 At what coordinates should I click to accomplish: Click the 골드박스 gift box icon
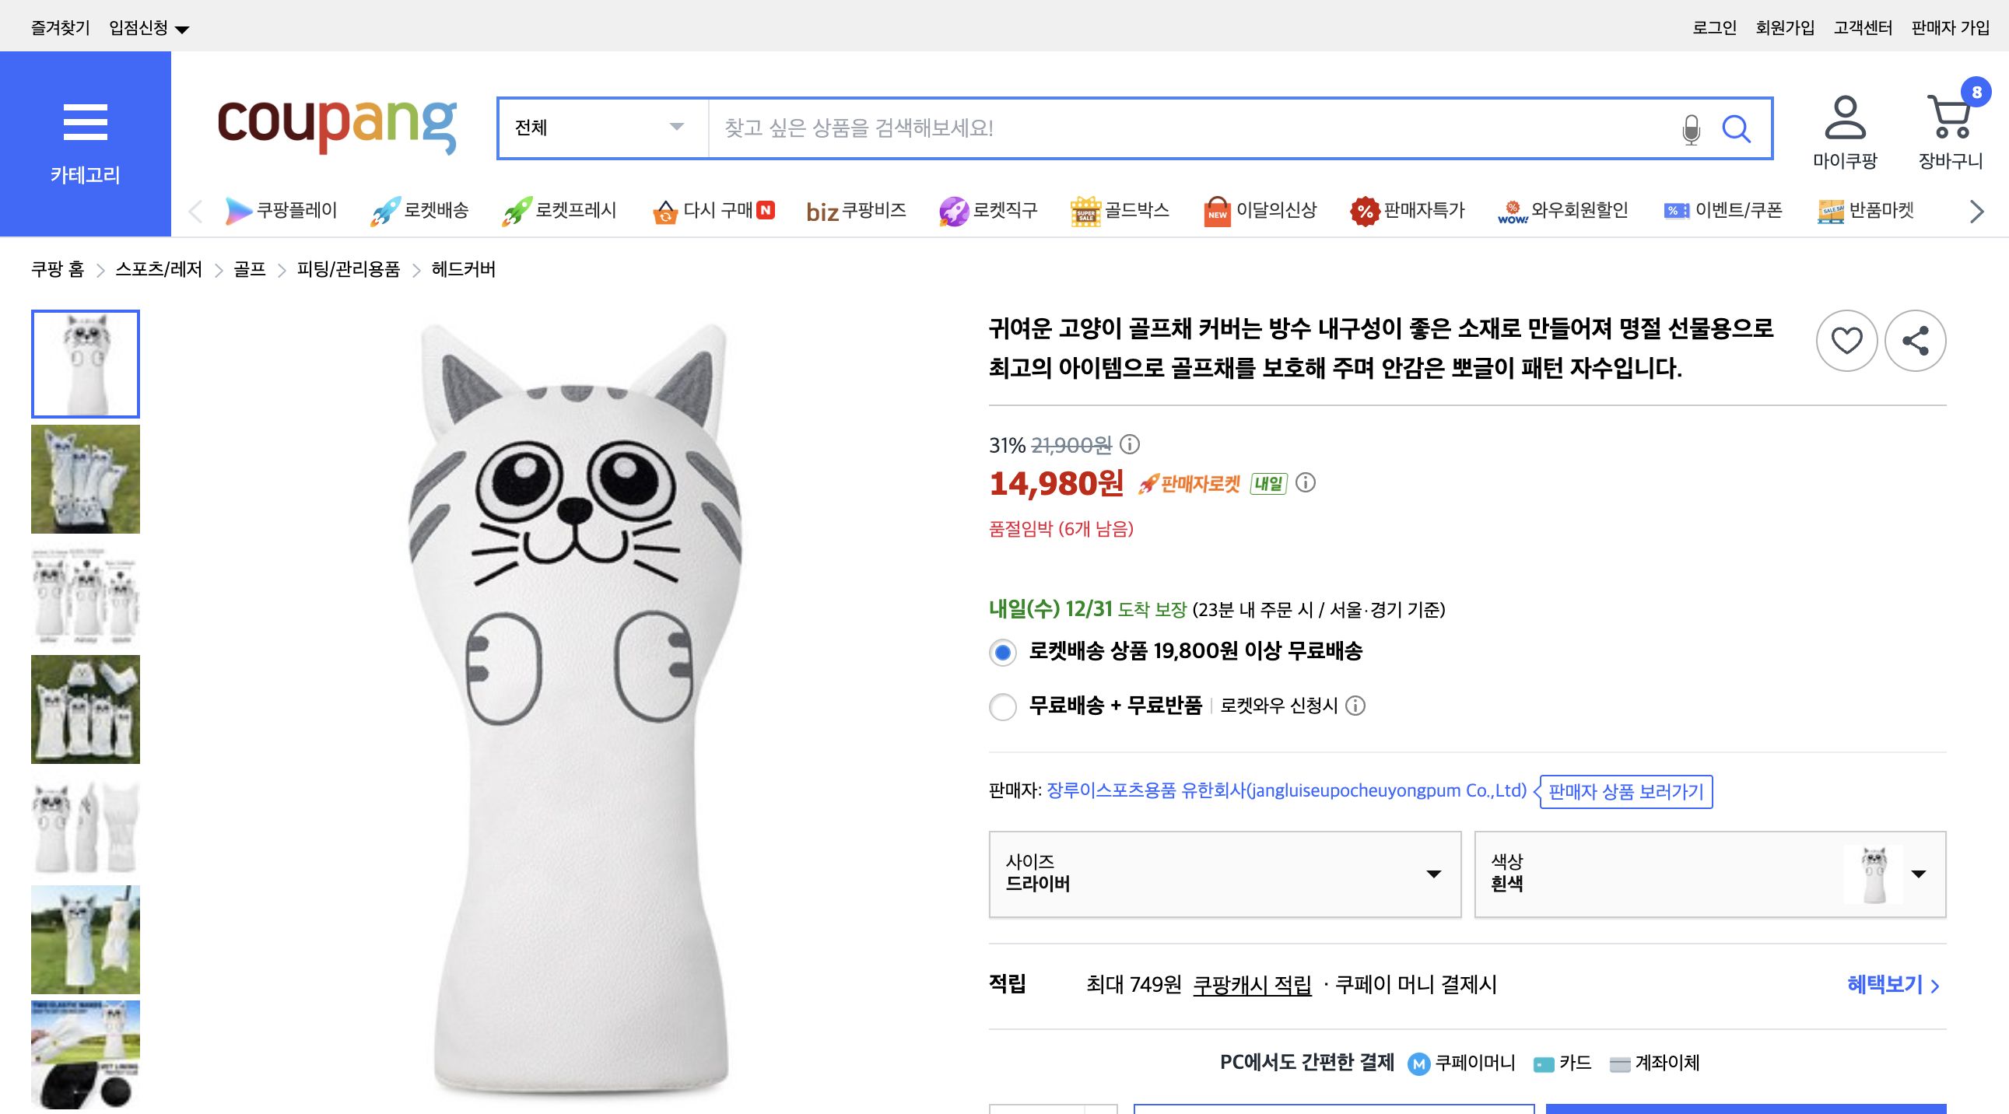click(1085, 211)
